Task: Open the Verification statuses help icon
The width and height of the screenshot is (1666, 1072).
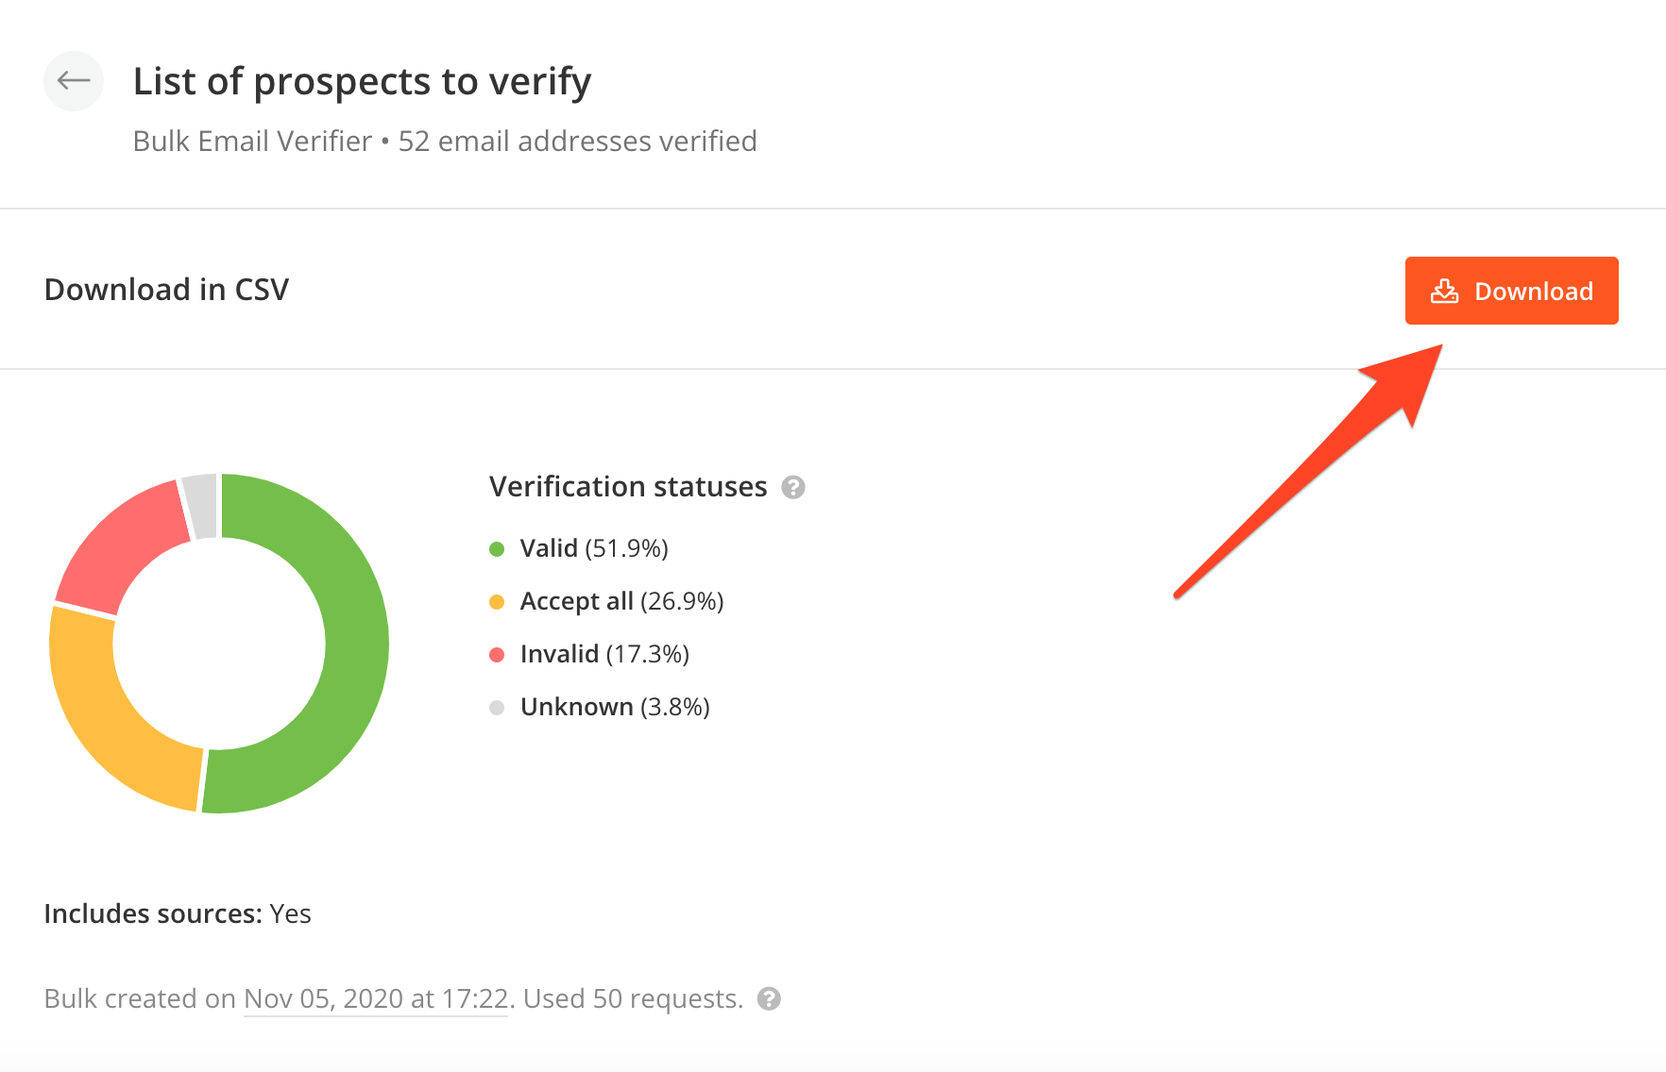Action: 793,487
